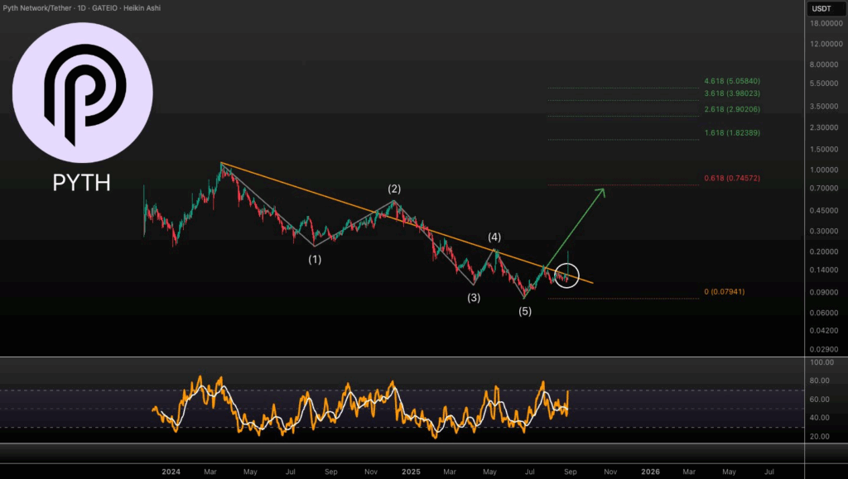Screen dimensions: 848x479
Task: Click the PYTH circular logo
Action: tap(82, 93)
